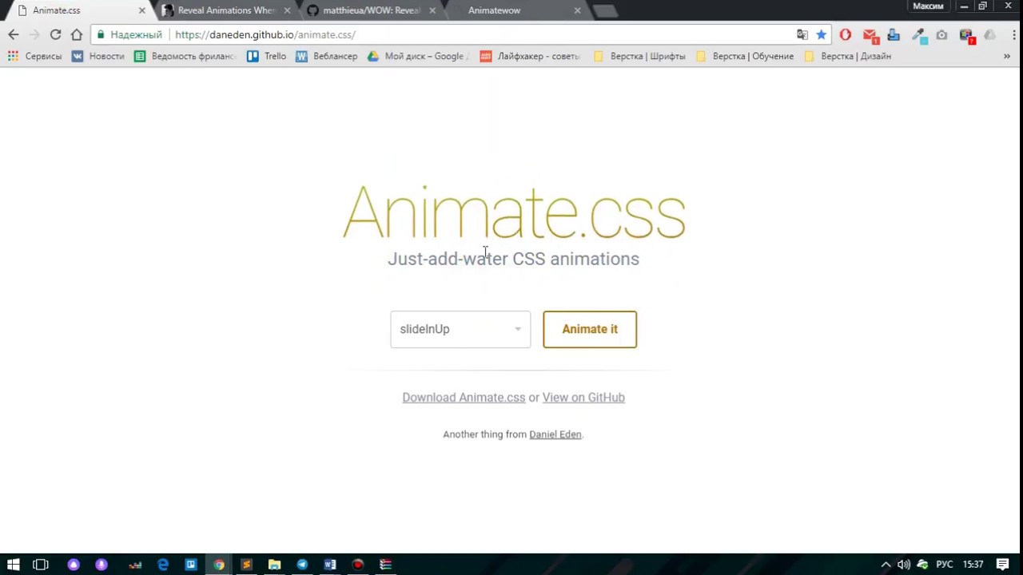1023x575 pixels.
Task: Open the Верстка | Дизайн bookmark folder
Action: (x=848, y=56)
